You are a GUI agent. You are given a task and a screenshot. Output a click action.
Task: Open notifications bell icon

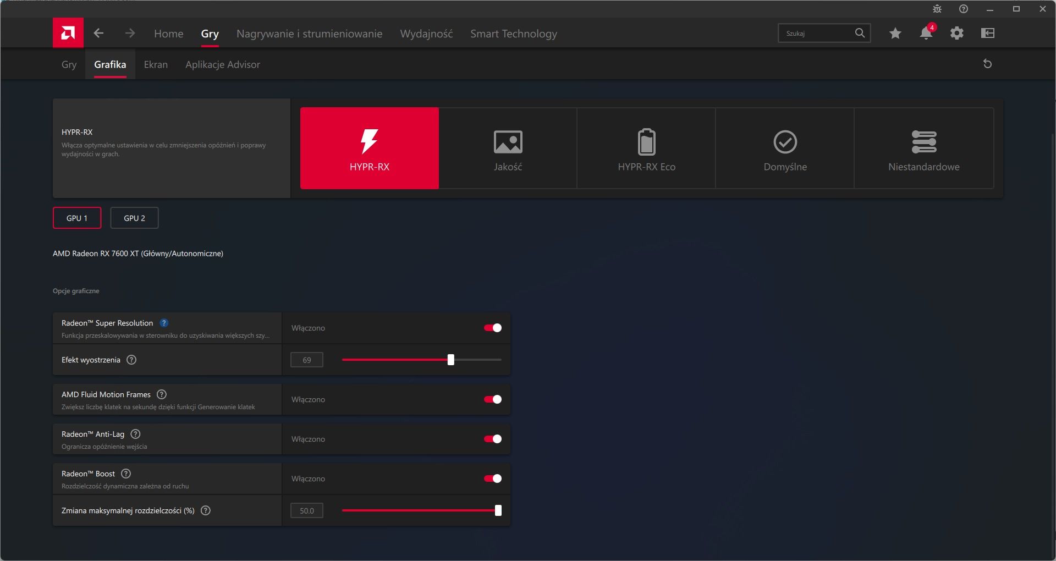point(926,33)
